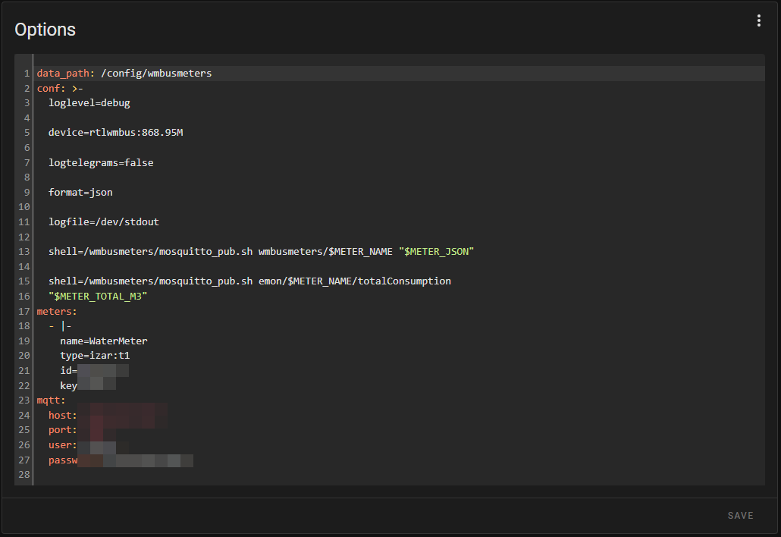The width and height of the screenshot is (781, 537).
Task: Click the password key on line 27
Action: coord(63,460)
